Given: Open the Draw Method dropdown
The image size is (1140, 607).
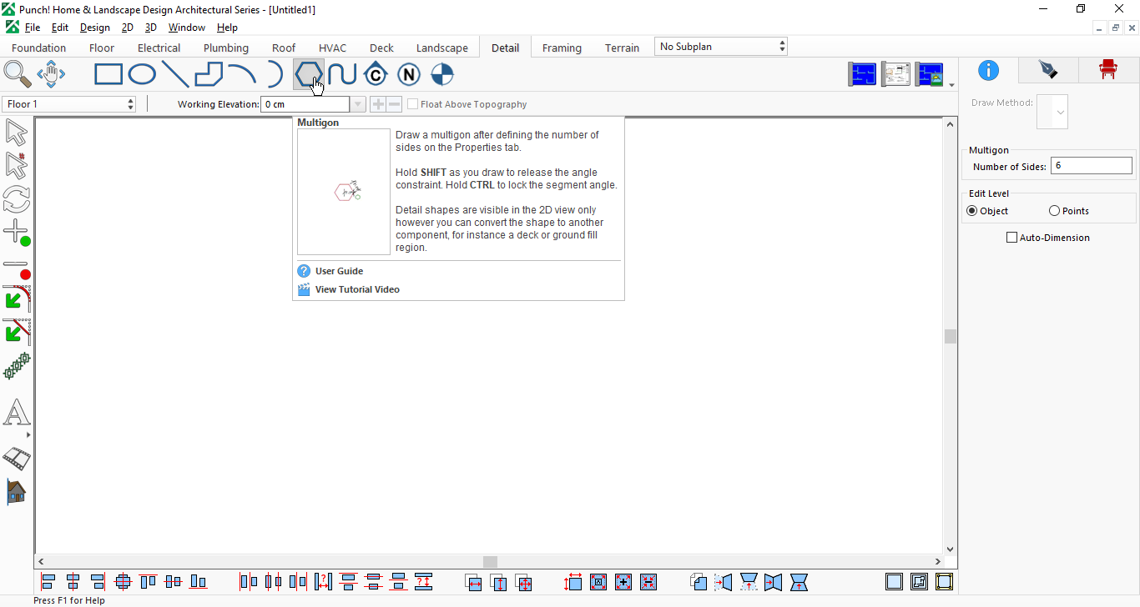Looking at the screenshot, I should pyautogui.click(x=1052, y=112).
